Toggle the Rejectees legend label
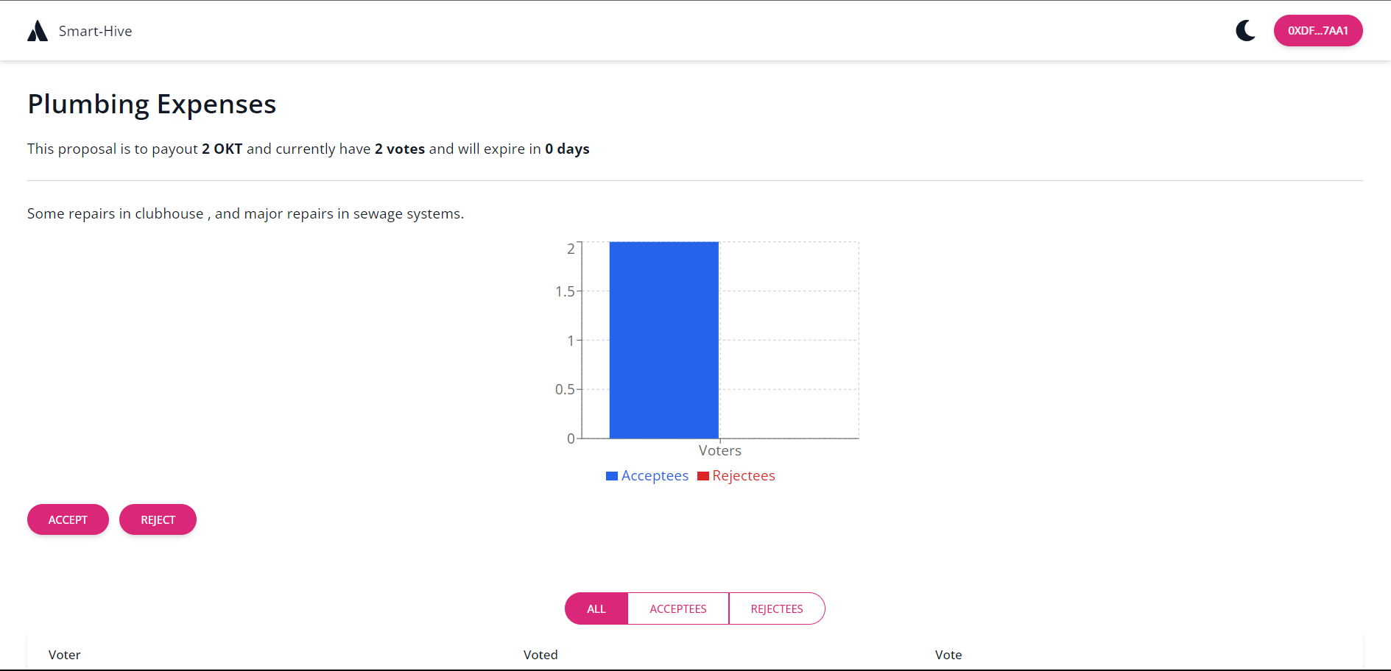The image size is (1391, 671). click(744, 476)
